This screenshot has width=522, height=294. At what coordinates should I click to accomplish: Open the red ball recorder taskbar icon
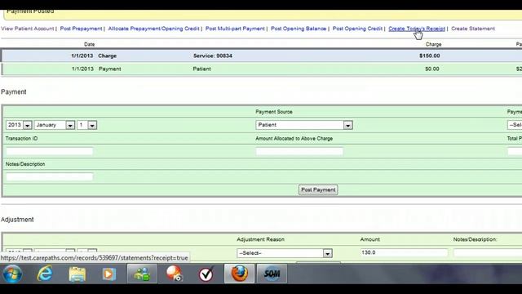coord(174,274)
